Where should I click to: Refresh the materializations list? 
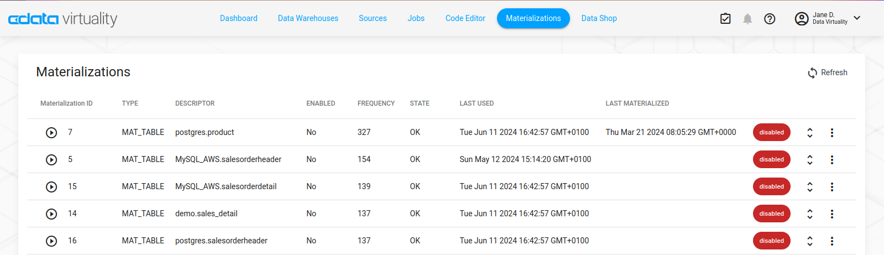(828, 72)
